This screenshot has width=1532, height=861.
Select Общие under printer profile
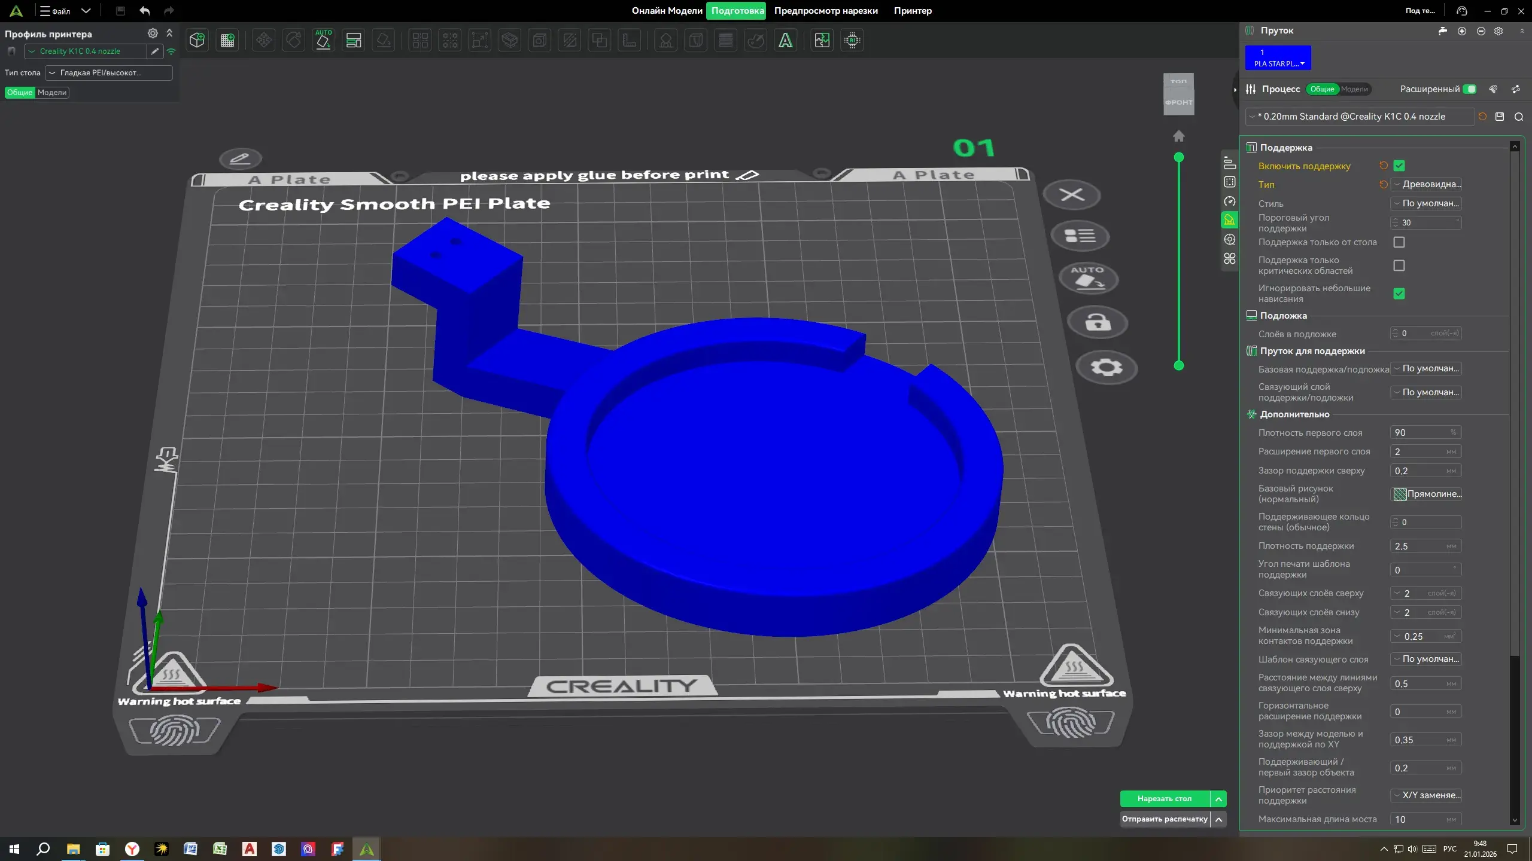pos(20,93)
